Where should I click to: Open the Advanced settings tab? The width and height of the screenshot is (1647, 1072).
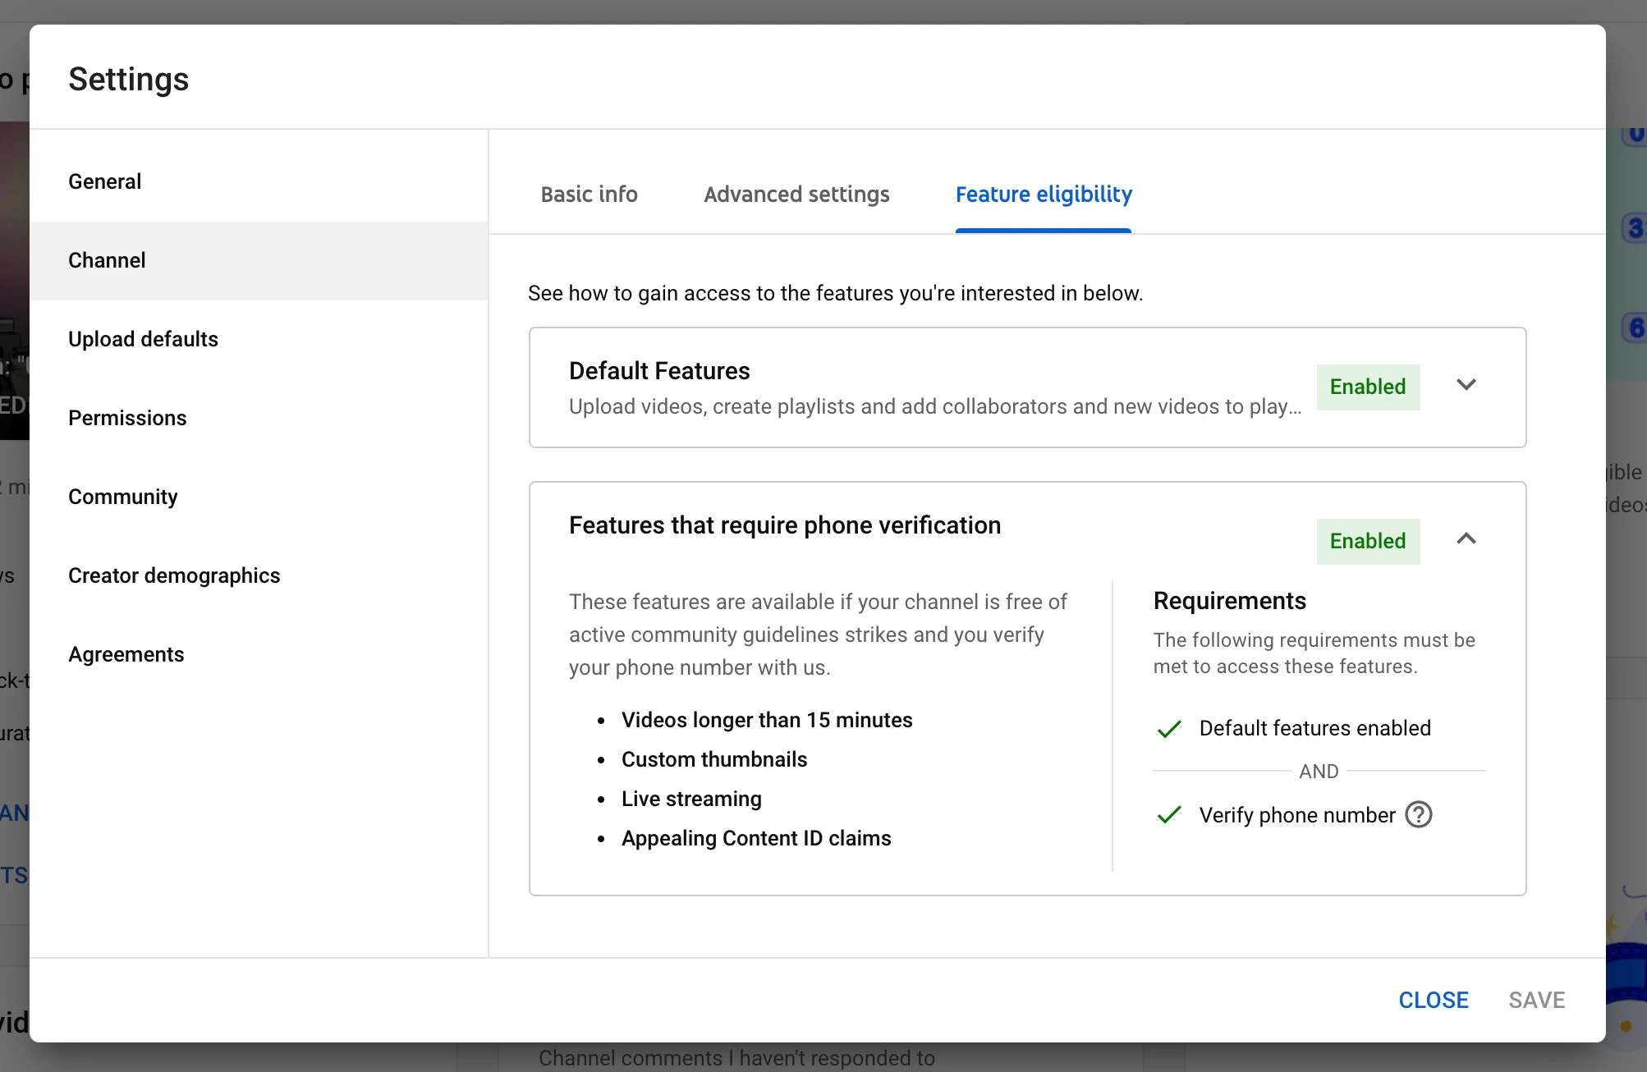pyautogui.click(x=796, y=195)
